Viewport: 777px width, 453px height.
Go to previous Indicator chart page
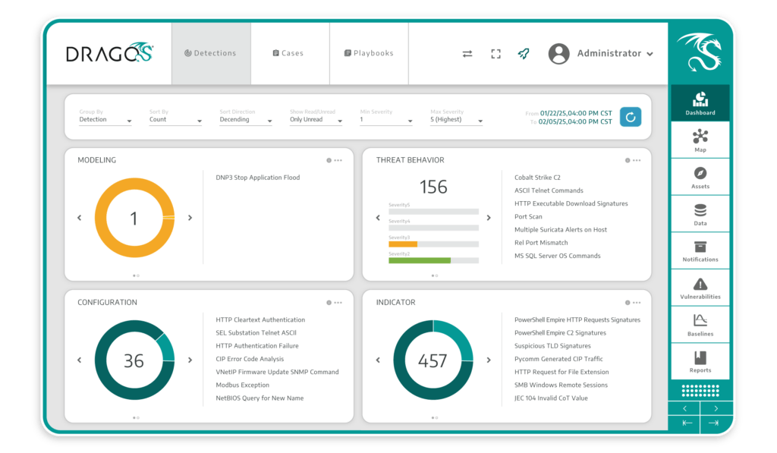pyautogui.click(x=378, y=360)
